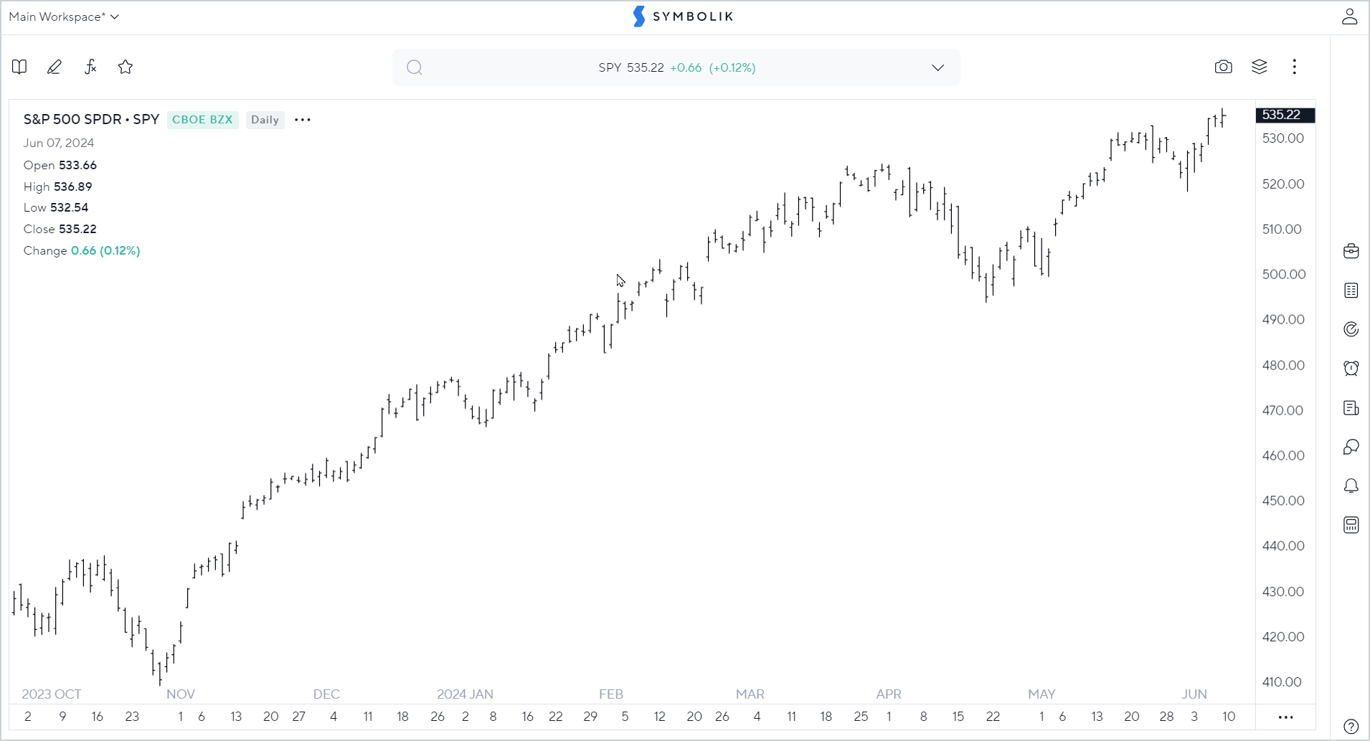
Task: Open the news document panel icon
Action: pos(1351,408)
